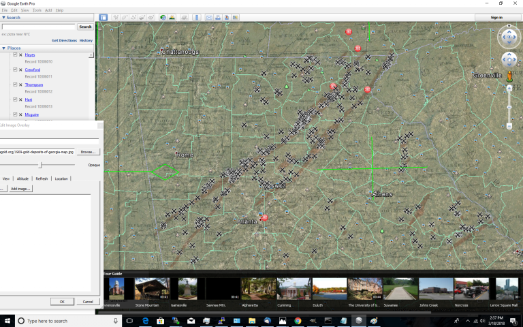The width and height of the screenshot is (523, 327).
Task: Click the Crawford placemark link
Action: point(33,69)
